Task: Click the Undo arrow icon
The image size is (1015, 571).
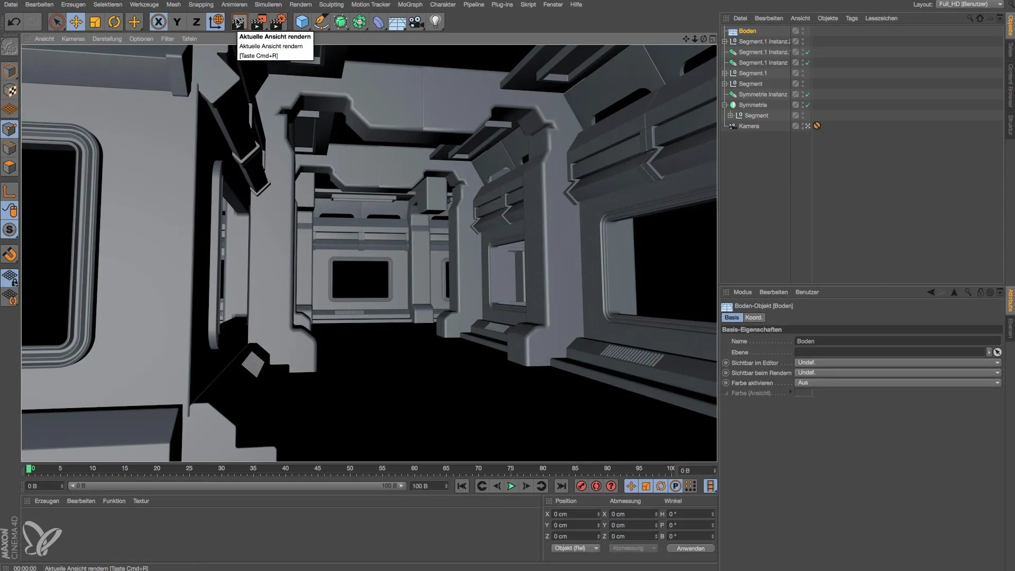Action: [x=14, y=22]
